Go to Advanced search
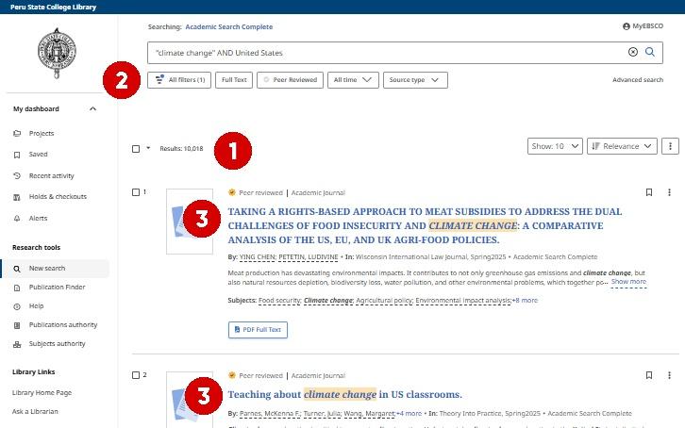685x428 pixels. point(638,80)
